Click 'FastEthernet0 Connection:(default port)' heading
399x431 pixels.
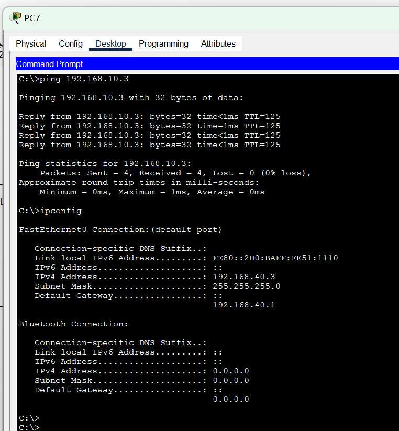pyautogui.click(x=120, y=229)
